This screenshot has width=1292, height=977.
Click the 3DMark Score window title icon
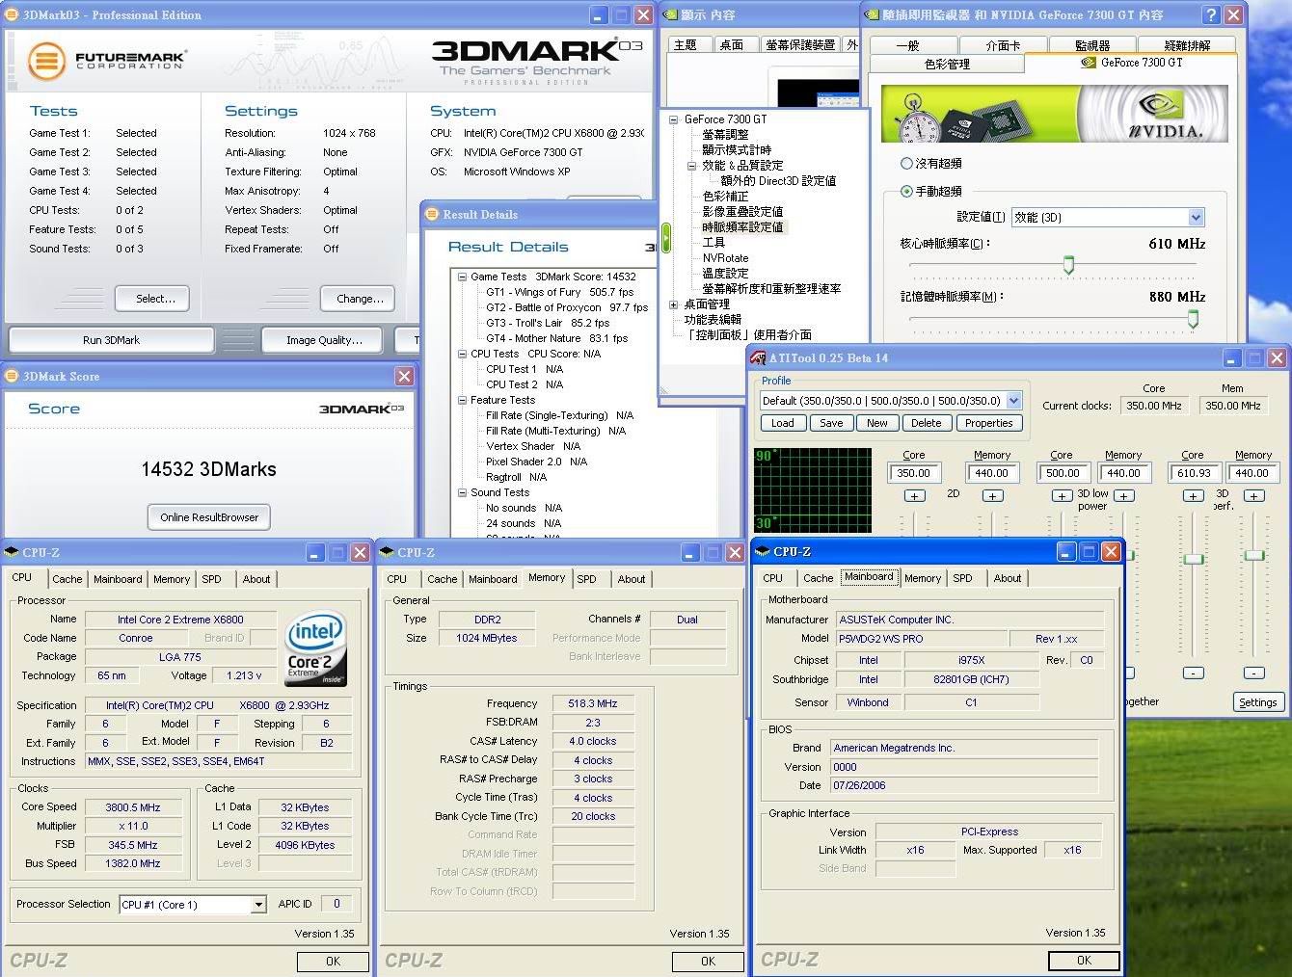coord(12,376)
